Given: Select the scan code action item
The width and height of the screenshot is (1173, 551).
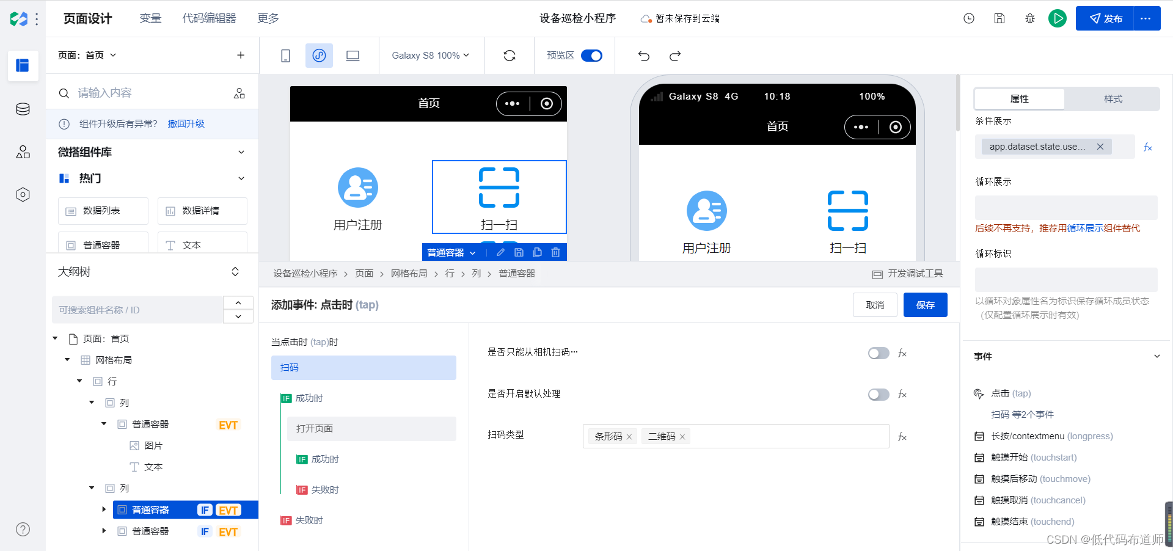Looking at the screenshot, I should (x=364, y=368).
